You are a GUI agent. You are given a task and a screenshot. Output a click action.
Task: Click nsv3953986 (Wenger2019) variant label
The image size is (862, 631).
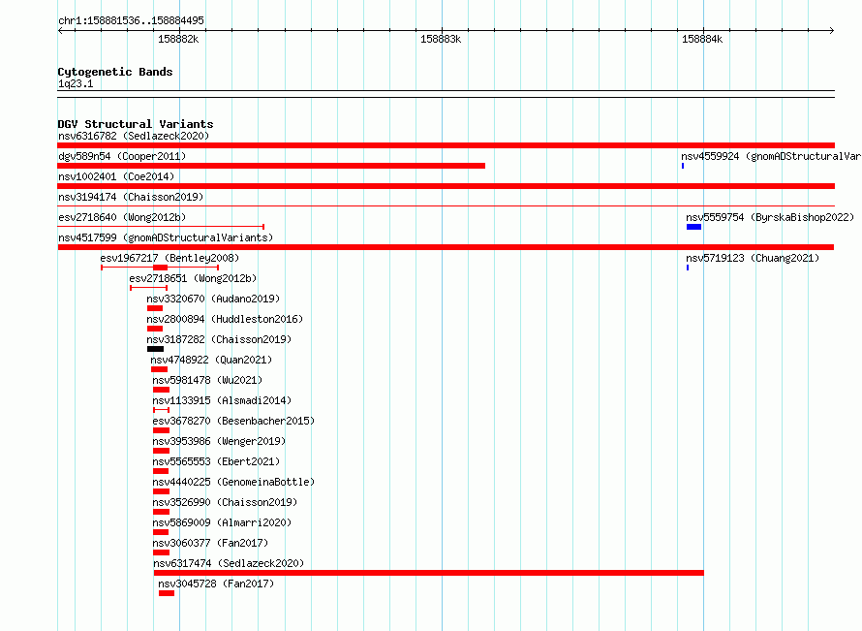click(219, 441)
